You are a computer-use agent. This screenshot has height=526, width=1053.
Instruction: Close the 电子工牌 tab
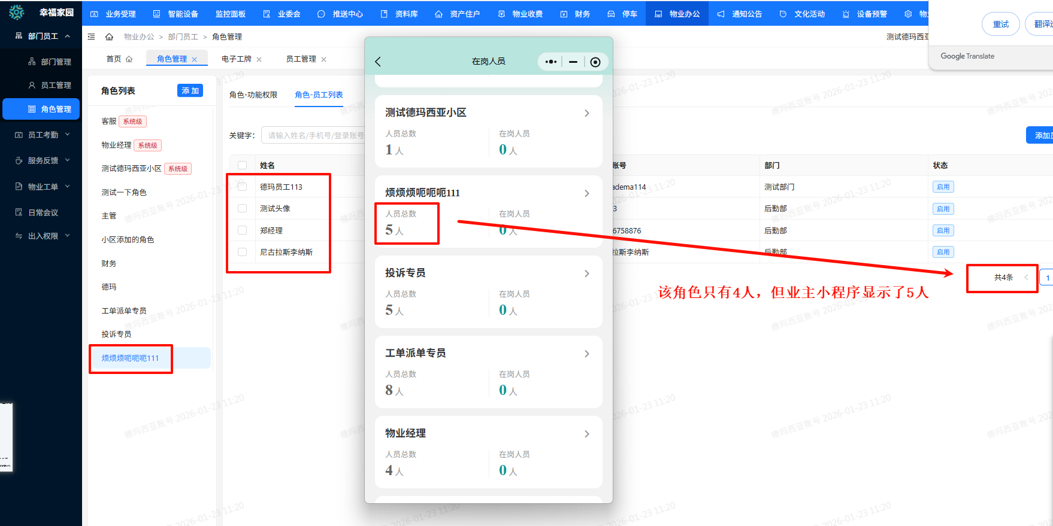259,59
